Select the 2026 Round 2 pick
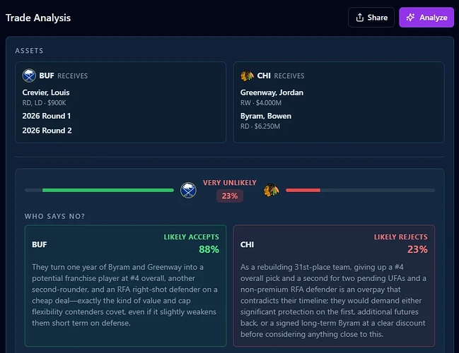 coord(47,131)
